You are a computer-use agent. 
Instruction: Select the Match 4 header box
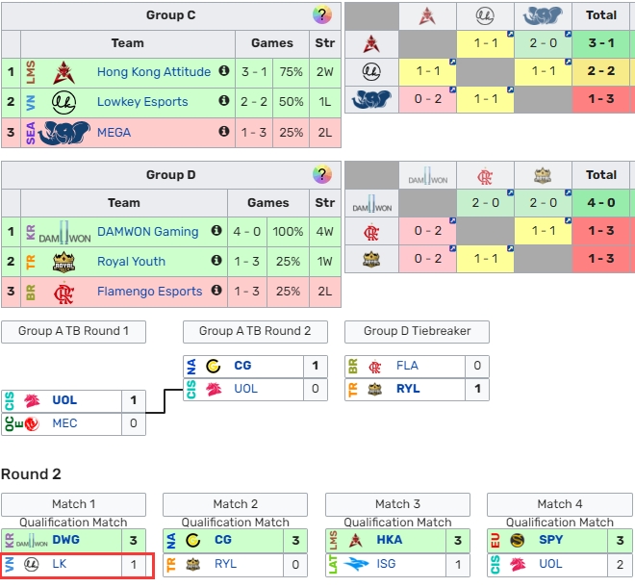[559, 503]
